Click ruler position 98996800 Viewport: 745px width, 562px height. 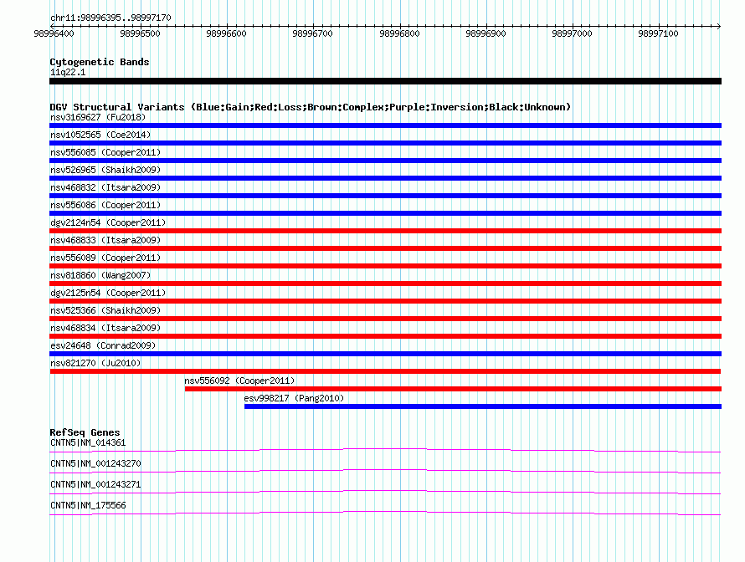point(399,33)
